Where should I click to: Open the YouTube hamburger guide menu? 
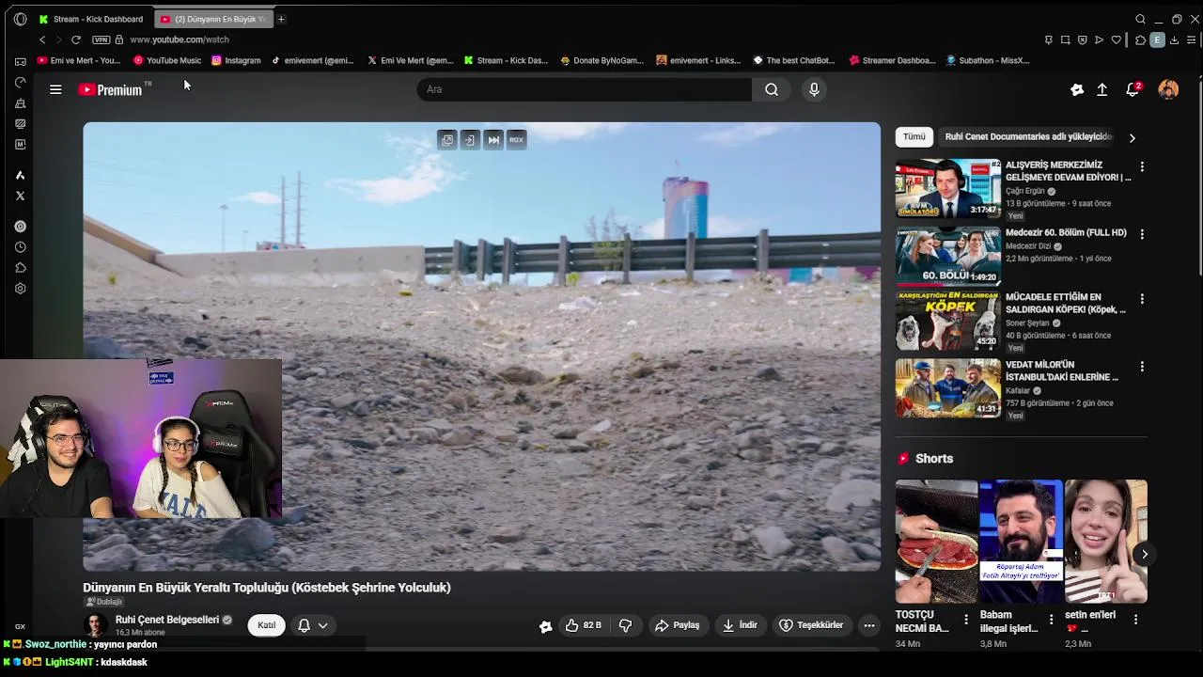pos(55,89)
